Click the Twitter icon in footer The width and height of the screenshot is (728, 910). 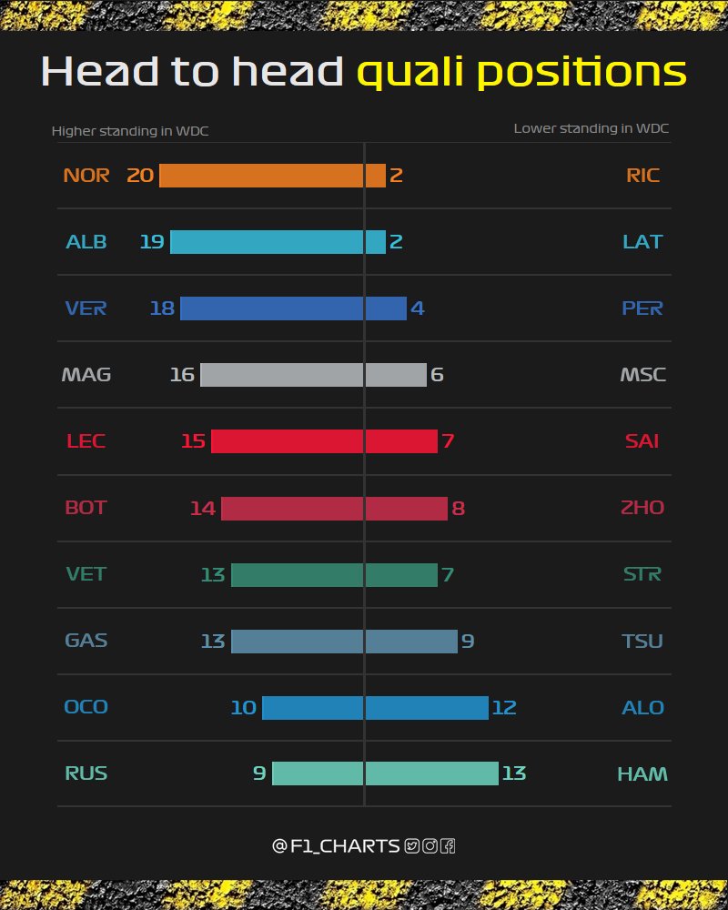412,846
